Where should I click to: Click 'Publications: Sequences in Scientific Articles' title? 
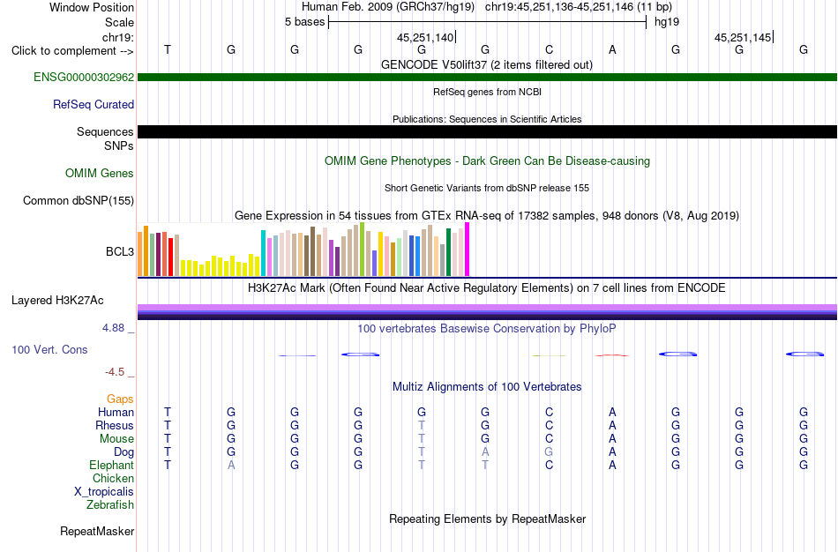coord(487,119)
